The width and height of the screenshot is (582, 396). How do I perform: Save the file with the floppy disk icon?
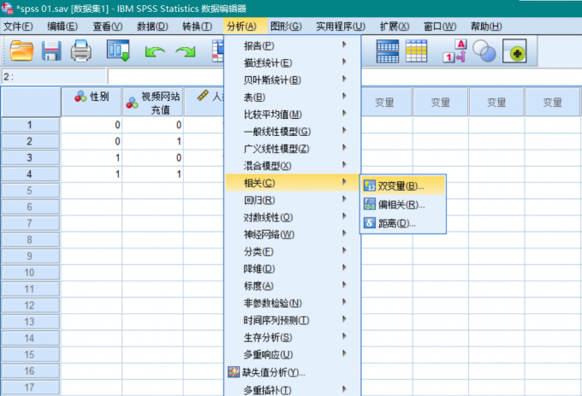click(51, 50)
